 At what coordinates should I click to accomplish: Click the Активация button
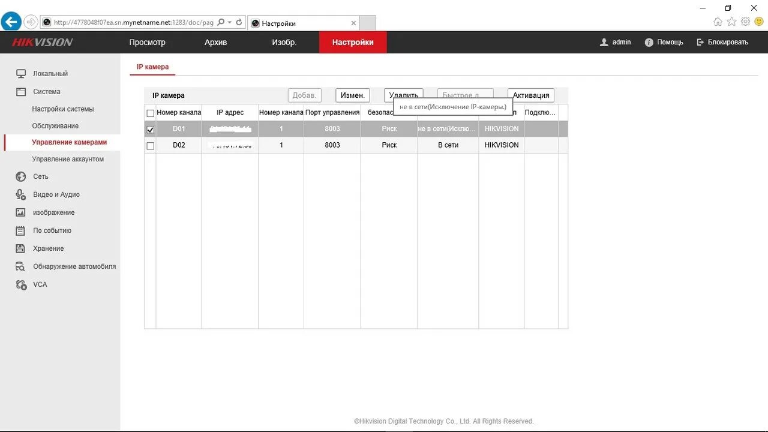(x=531, y=95)
